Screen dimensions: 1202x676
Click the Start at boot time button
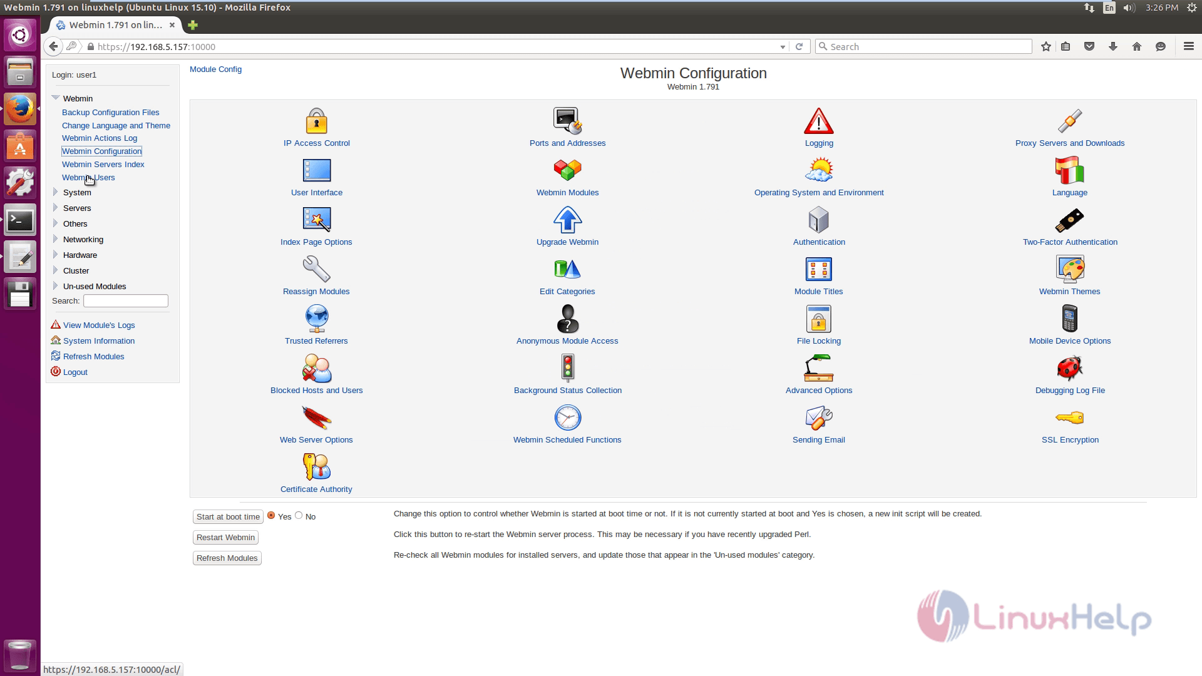click(x=227, y=517)
